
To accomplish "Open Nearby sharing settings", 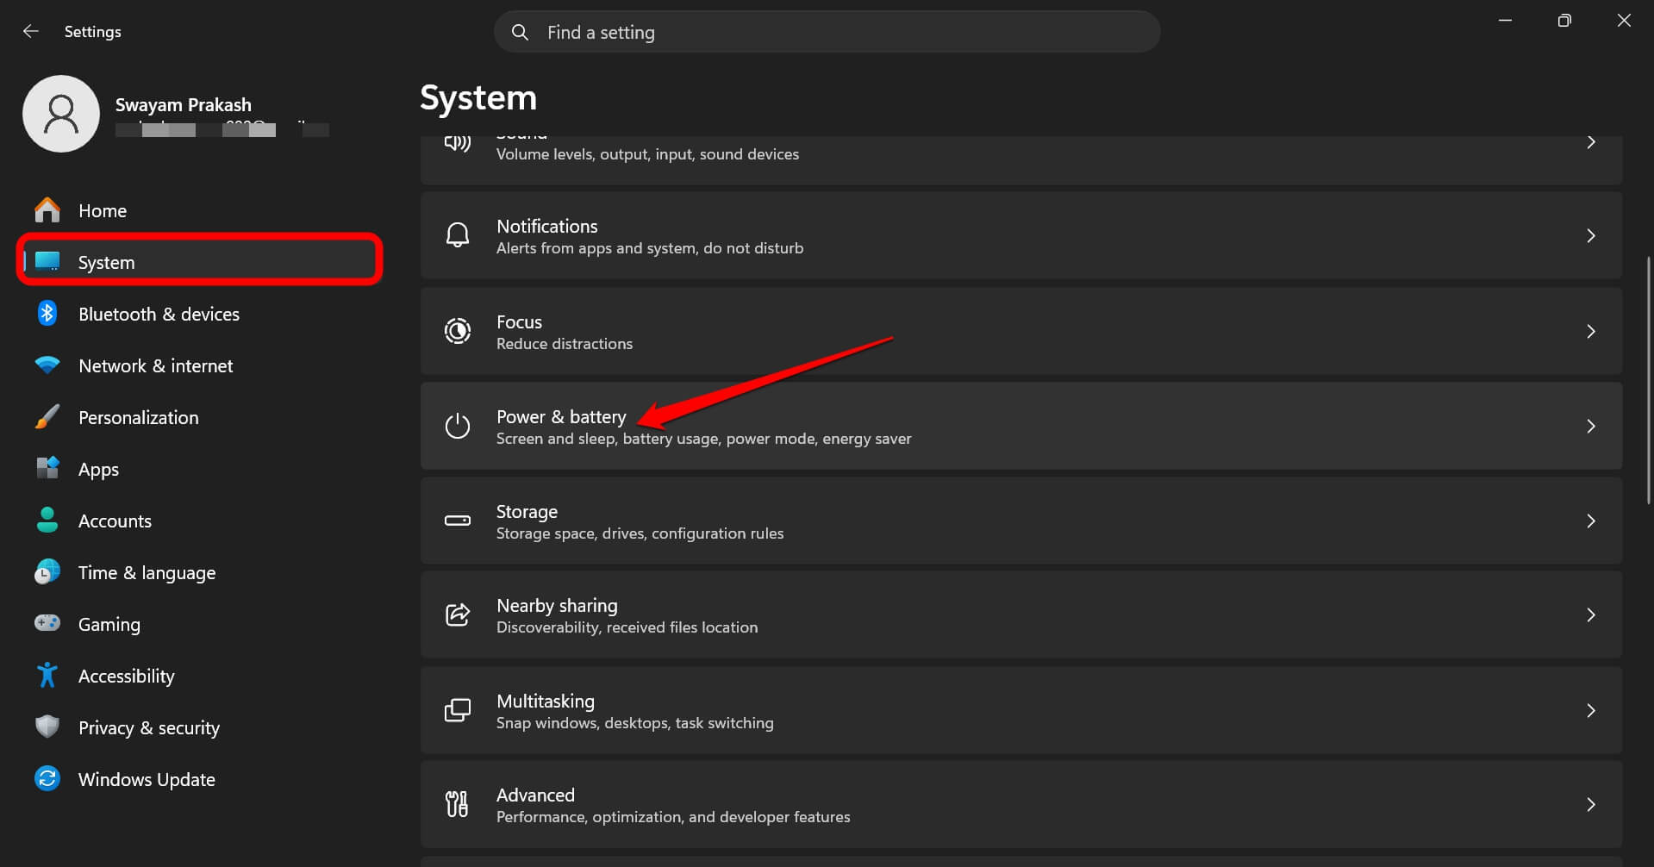I will pos(1020,614).
